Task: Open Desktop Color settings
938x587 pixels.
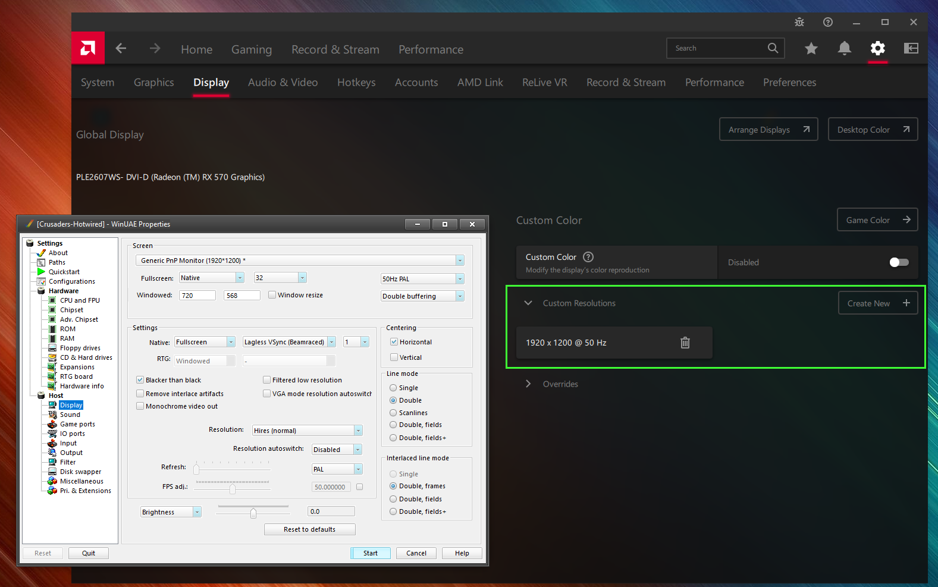Action: (873, 130)
